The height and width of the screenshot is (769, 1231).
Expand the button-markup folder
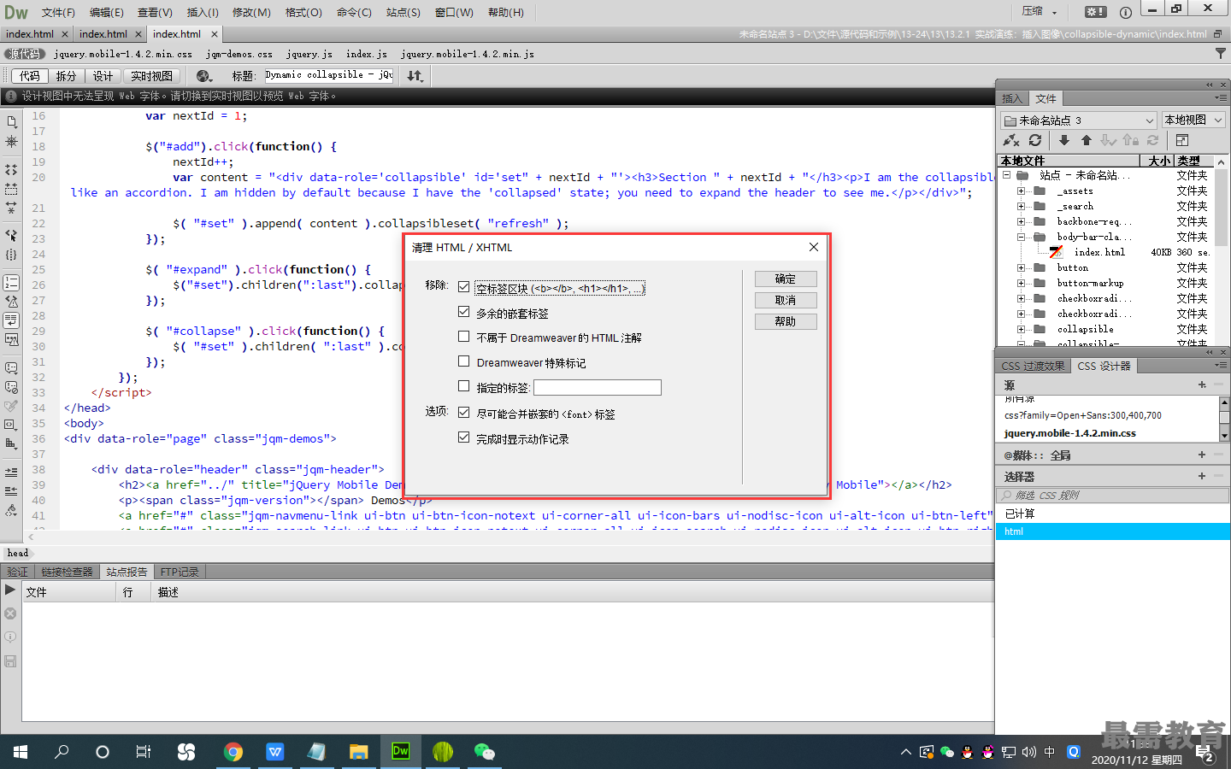1021,283
